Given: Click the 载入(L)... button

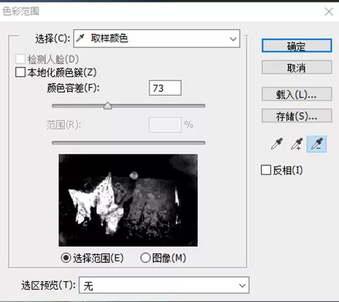Looking at the screenshot, I should (297, 94).
